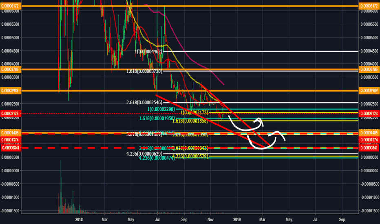Click the red 0.00000841 label on left axis
This screenshot has width=380, height=224.
11,148
